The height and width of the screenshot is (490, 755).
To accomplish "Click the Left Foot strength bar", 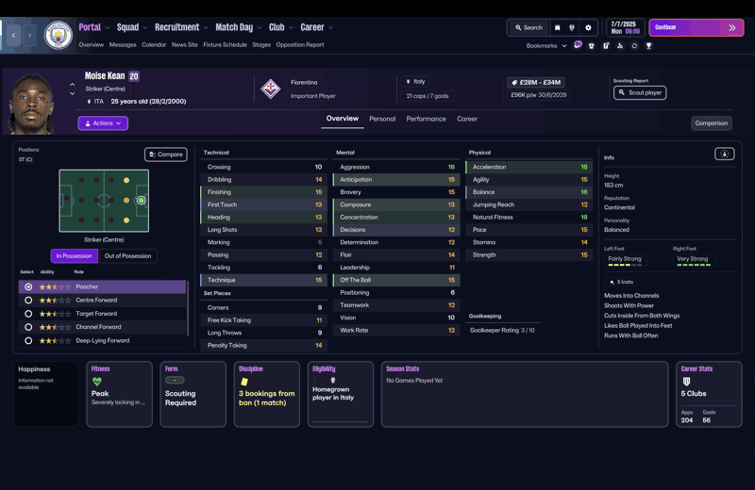I will point(625,265).
